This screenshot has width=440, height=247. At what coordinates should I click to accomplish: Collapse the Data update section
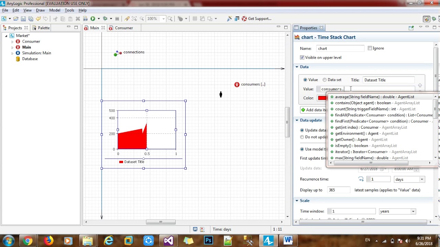click(x=297, y=120)
